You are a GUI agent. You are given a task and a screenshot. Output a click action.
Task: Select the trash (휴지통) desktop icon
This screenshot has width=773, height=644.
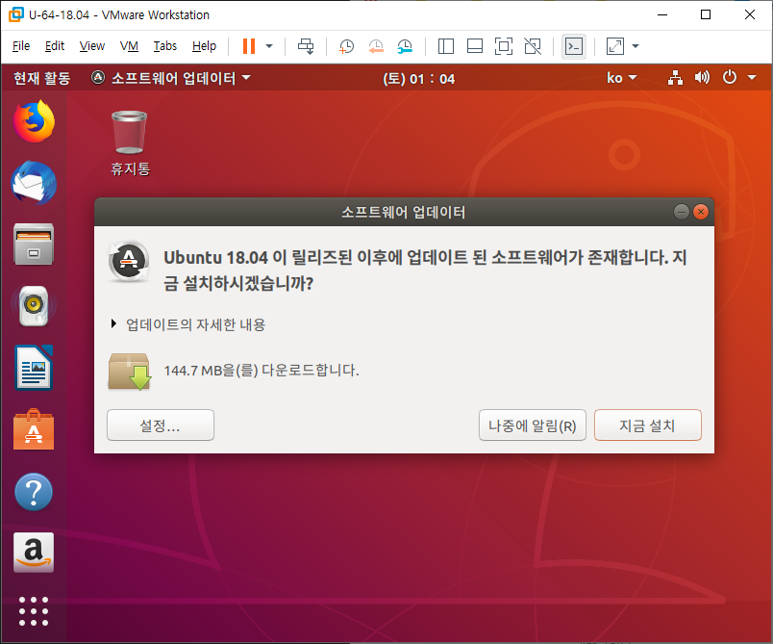click(130, 143)
